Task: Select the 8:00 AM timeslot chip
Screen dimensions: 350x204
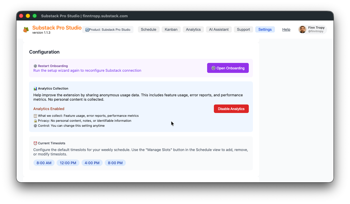Action: pos(44,163)
